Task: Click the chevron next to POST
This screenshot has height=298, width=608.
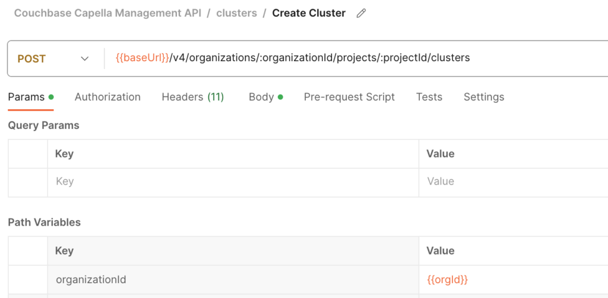Action: coord(84,59)
